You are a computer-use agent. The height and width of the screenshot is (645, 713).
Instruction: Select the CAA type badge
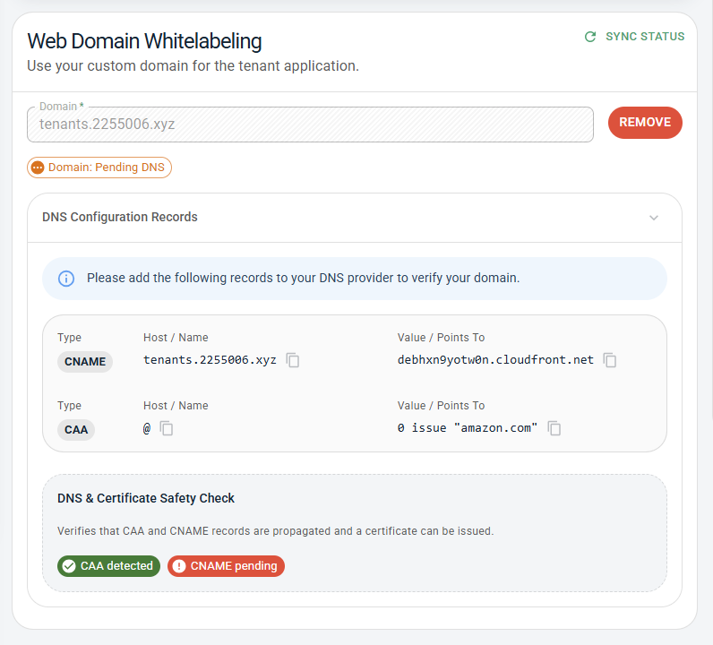coord(76,430)
